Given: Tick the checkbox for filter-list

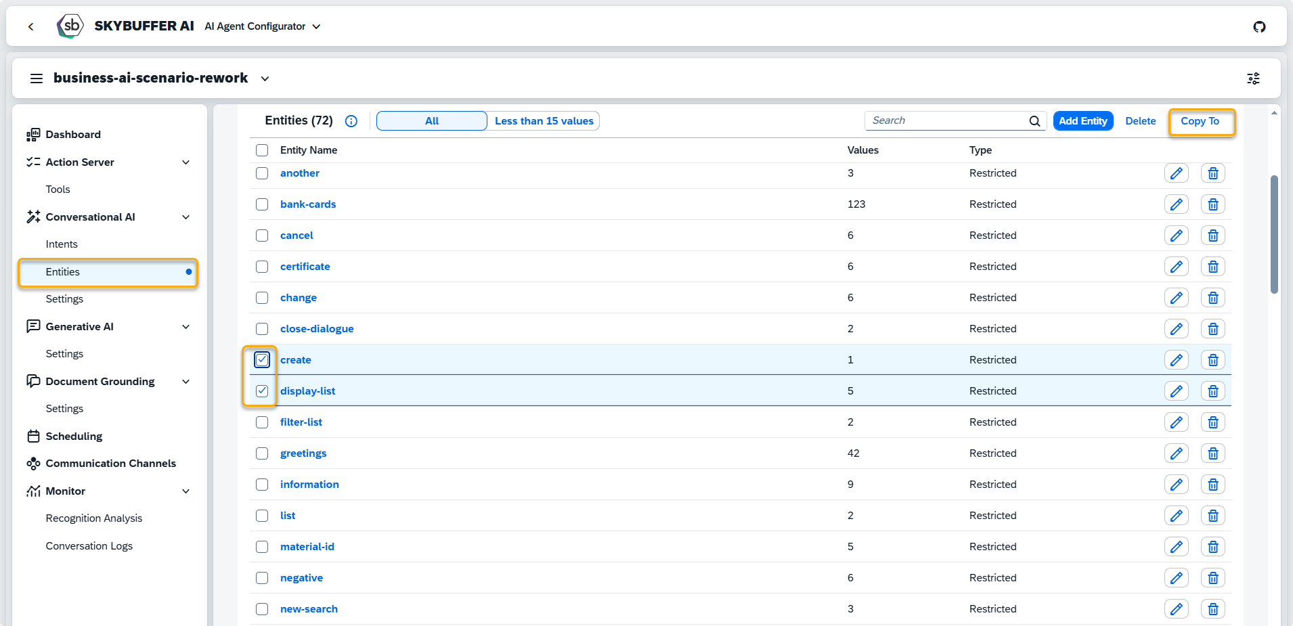Looking at the screenshot, I should pyautogui.click(x=262, y=422).
